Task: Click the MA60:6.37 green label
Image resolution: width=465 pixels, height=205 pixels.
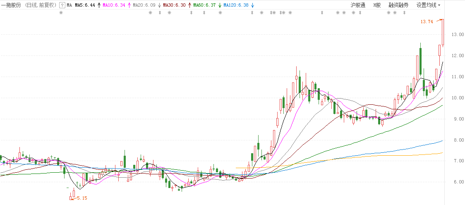Action: point(206,5)
